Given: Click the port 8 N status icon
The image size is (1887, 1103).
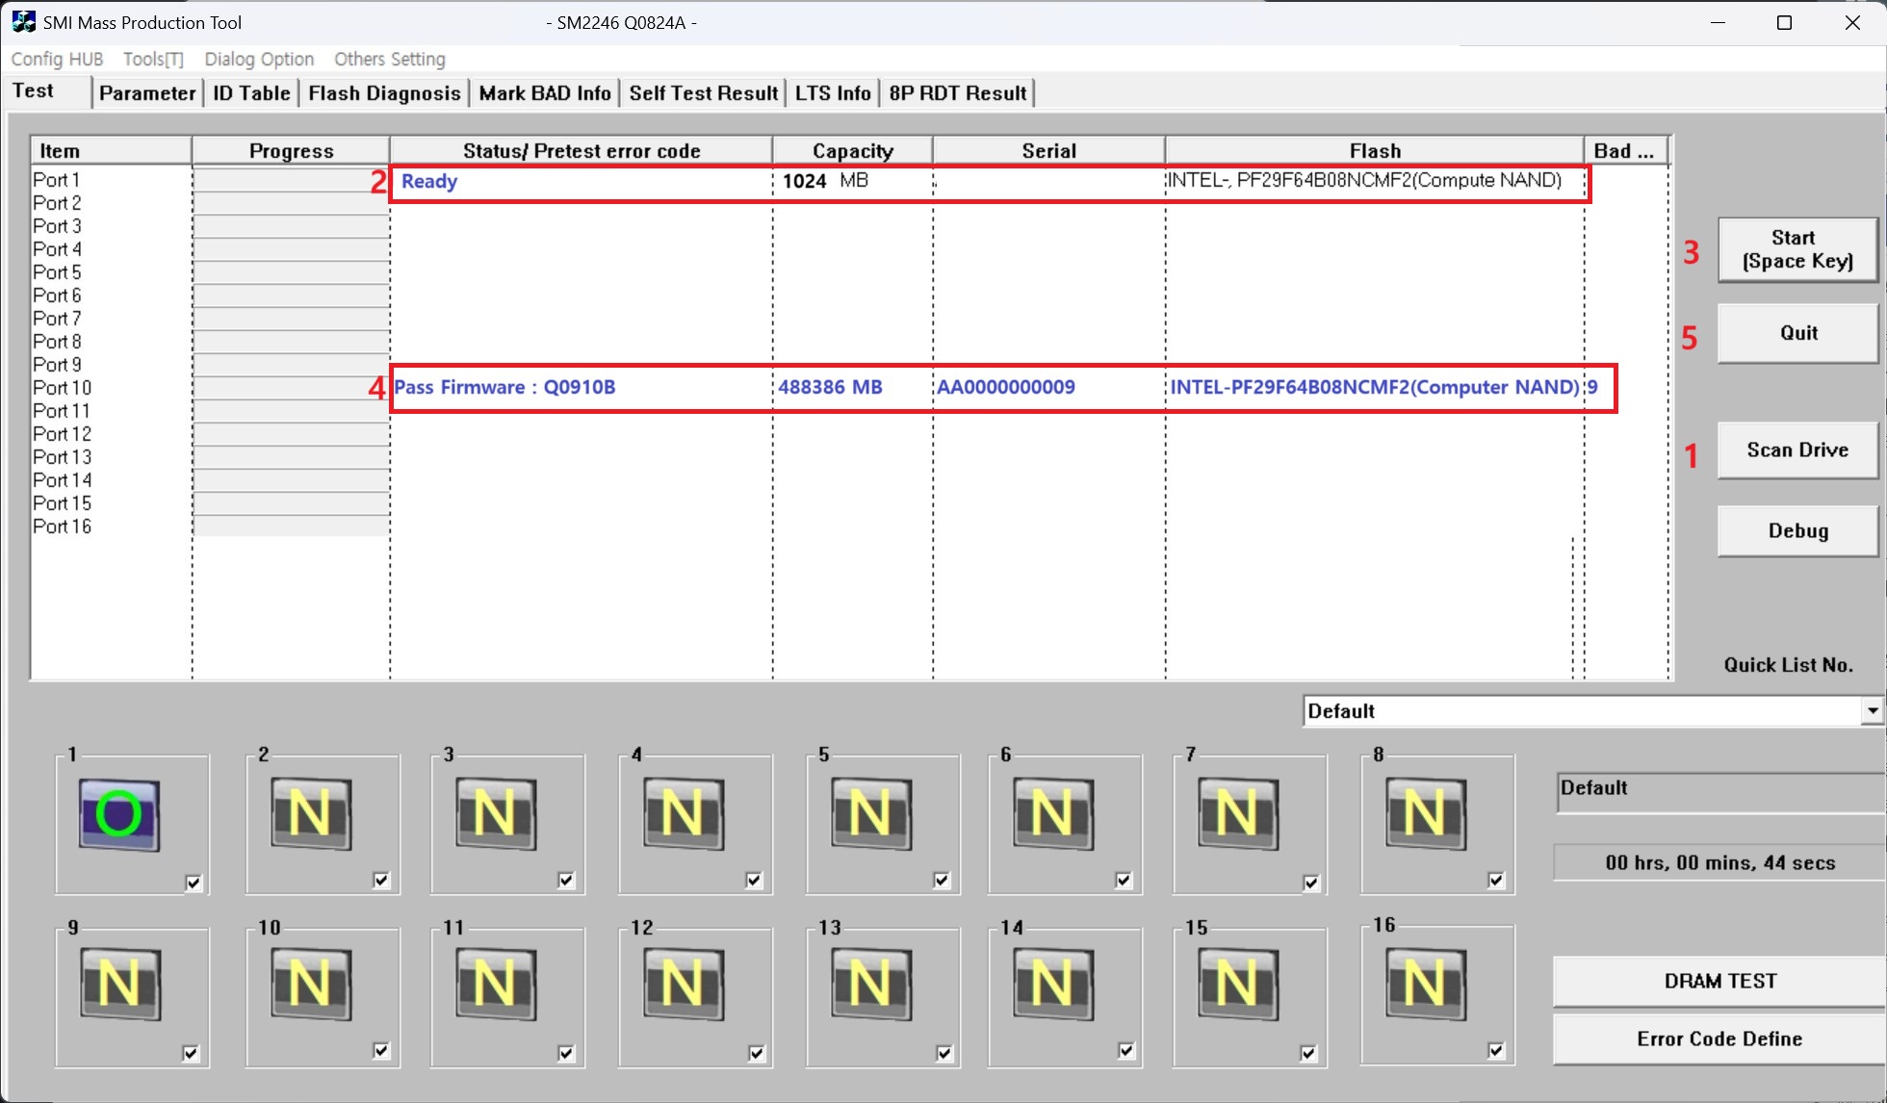Looking at the screenshot, I should coord(1426,815).
